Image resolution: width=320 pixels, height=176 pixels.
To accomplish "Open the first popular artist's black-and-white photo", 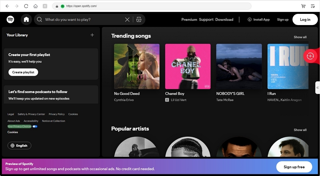I will pyautogui.click(x=137, y=147).
